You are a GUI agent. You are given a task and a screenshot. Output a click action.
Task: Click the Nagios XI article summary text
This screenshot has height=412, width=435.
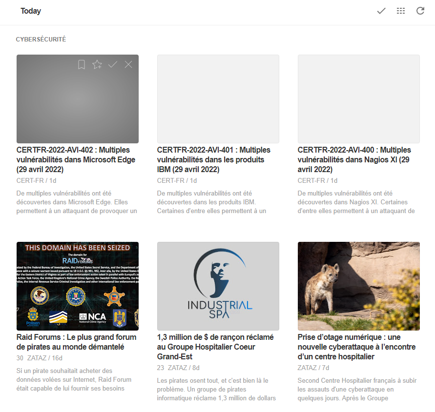[356, 202]
